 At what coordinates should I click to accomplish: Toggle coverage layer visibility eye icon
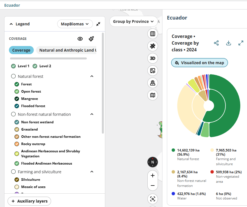point(80,39)
